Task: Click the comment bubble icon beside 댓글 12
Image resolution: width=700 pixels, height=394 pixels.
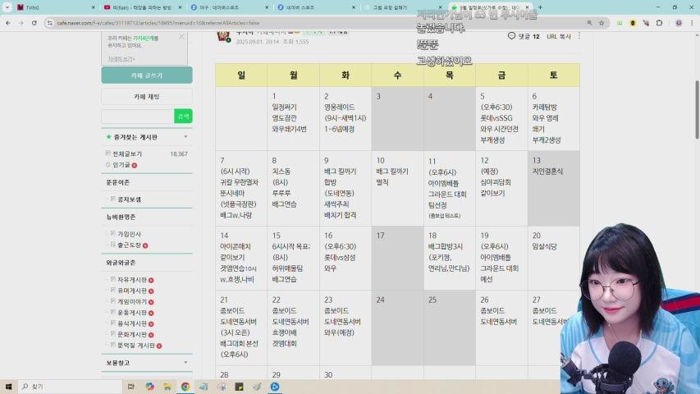Action: click(x=511, y=36)
